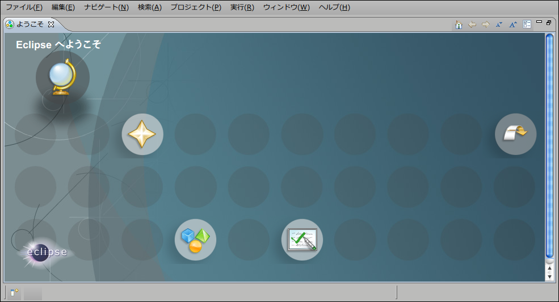Open the 検索(A) menu

150,7
